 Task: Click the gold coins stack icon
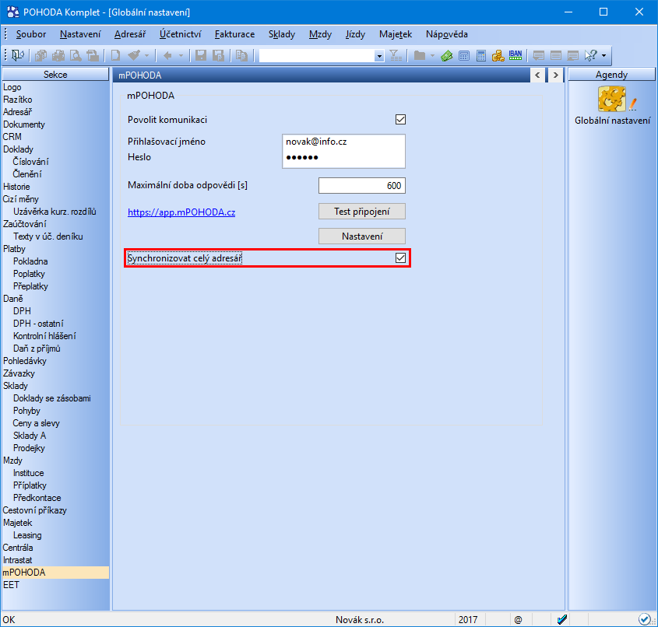(498, 55)
